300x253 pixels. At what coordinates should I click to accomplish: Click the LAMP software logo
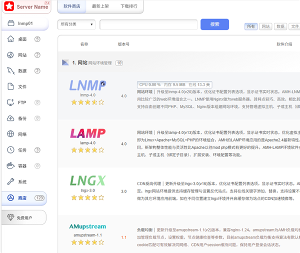click(x=87, y=133)
